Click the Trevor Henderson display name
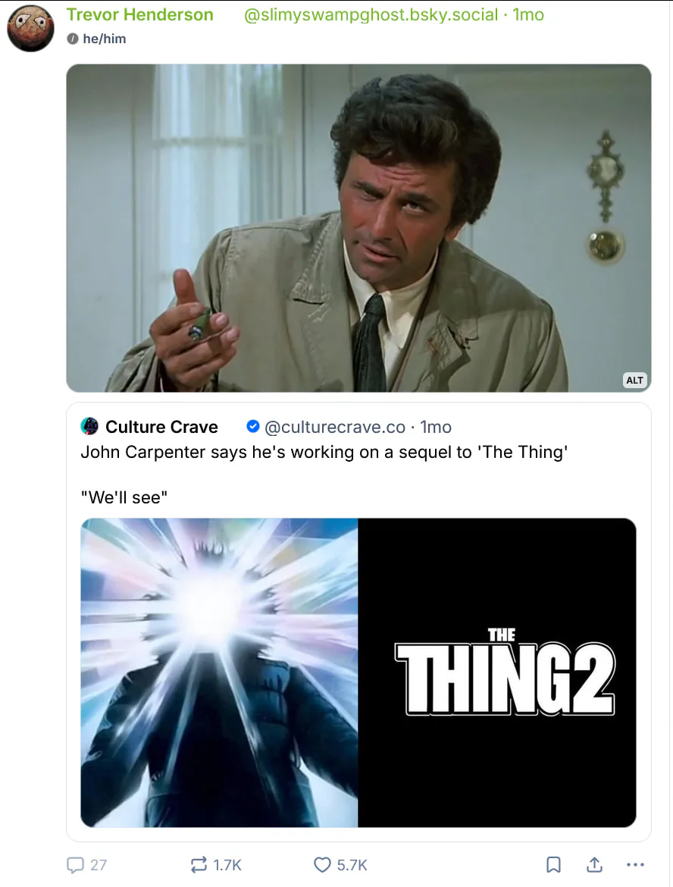Viewport: 673px width, 887px height. point(139,15)
